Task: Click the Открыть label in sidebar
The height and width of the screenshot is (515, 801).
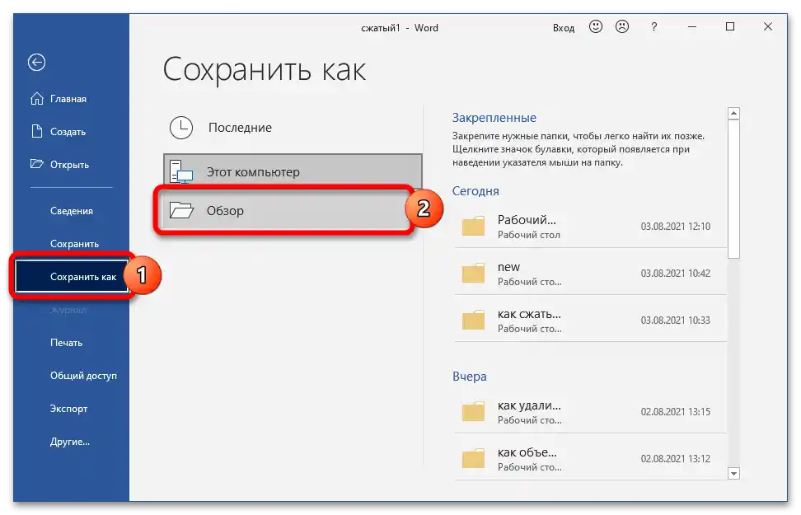Action: click(69, 165)
